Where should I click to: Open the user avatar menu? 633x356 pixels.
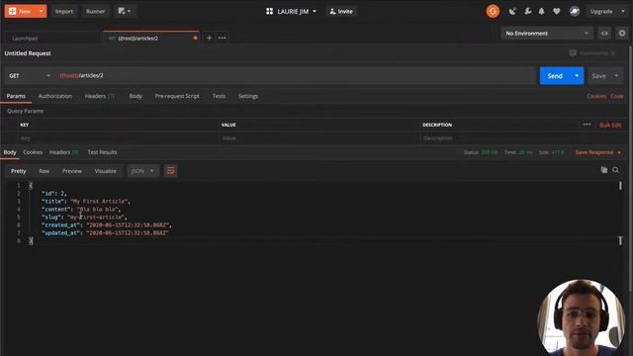[x=575, y=11]
